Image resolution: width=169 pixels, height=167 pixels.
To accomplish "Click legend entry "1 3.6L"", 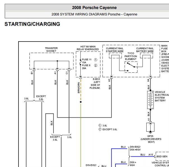I will coord(103,125).
